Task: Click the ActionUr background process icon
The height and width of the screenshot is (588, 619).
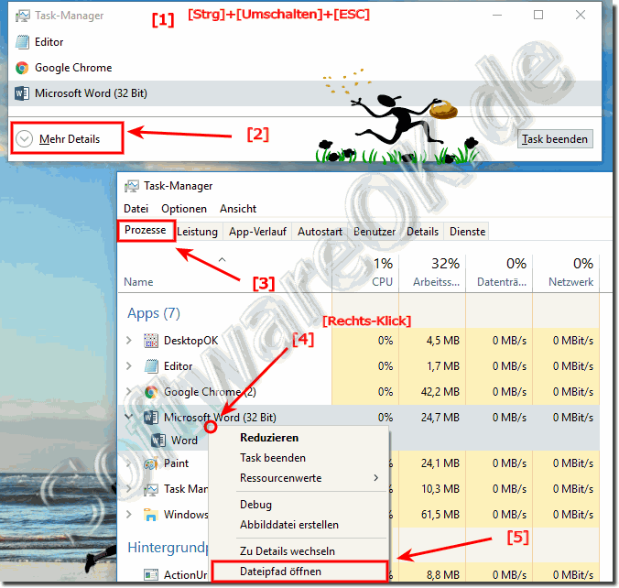Action: point(151,575)
